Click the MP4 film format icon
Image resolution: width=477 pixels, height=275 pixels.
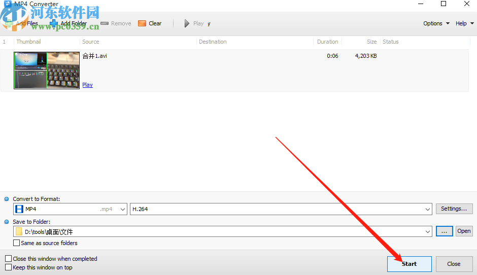19,209
